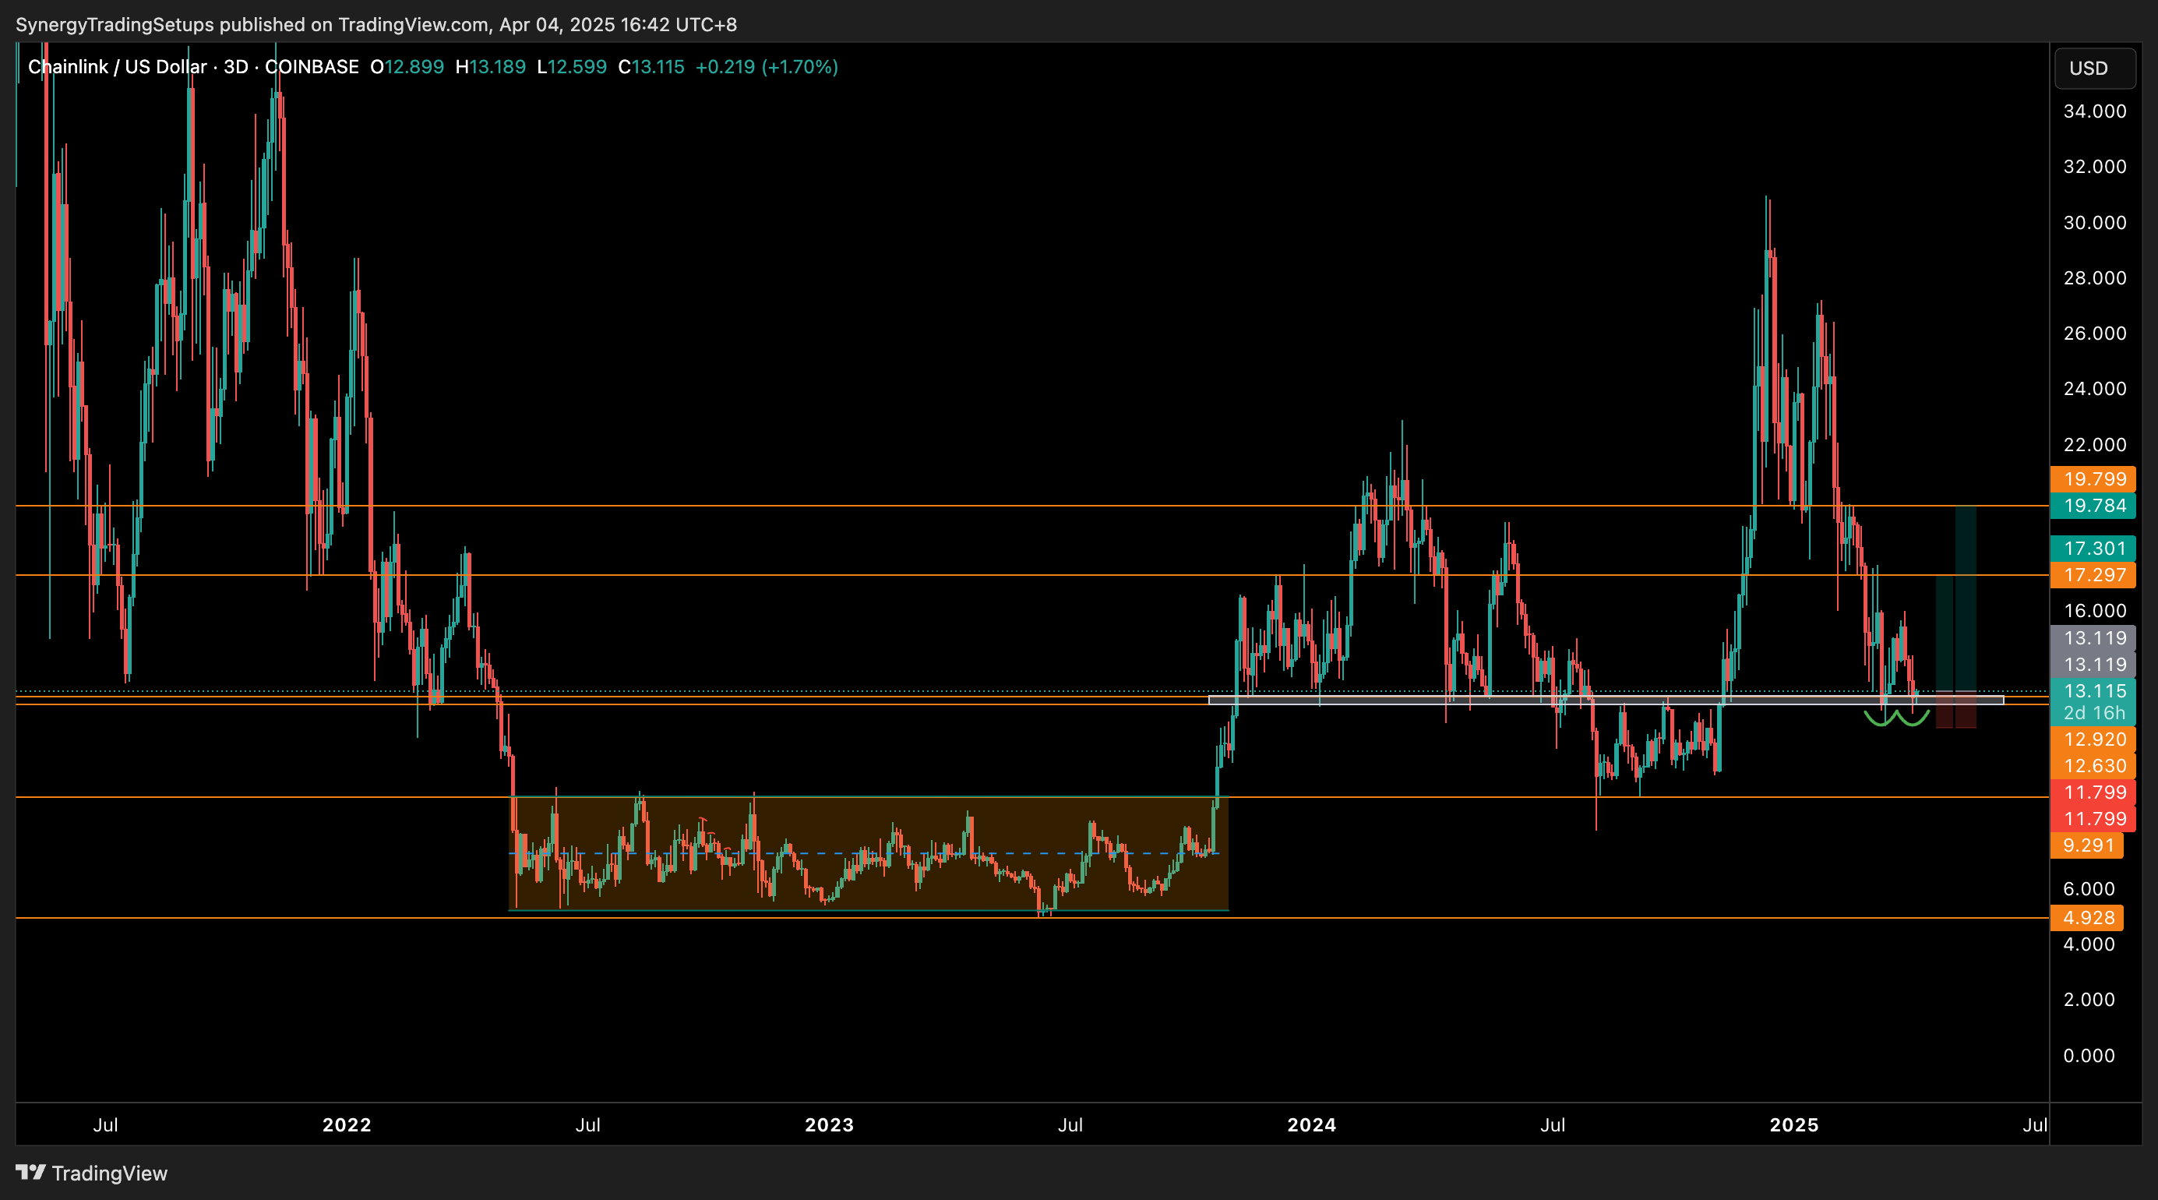Click the 19.784 teal price label
Image resolution: width=2158 pixels, height=1200 pixels.
(2092, 506)
